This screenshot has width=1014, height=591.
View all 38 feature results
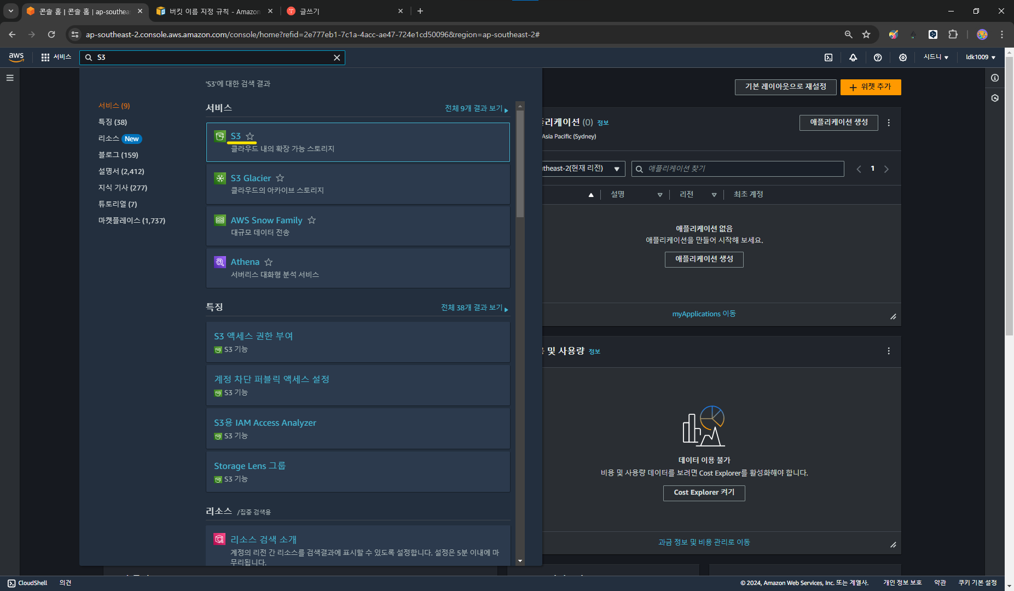coord(474,308)
